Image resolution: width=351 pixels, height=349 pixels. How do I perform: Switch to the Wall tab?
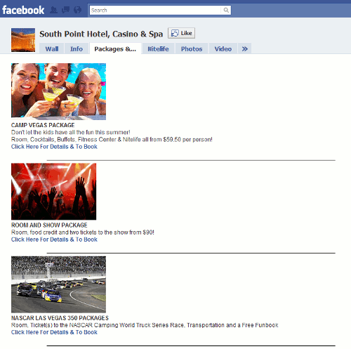(x=52, y=48)
